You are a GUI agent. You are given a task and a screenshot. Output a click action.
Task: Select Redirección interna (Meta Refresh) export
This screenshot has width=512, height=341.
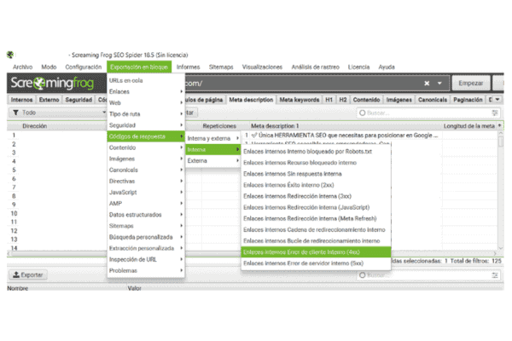coord(316,218)
